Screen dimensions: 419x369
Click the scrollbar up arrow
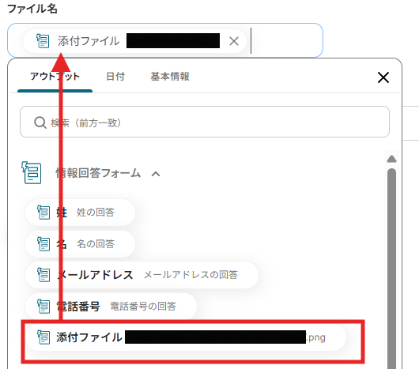click(x=392, y=159)
